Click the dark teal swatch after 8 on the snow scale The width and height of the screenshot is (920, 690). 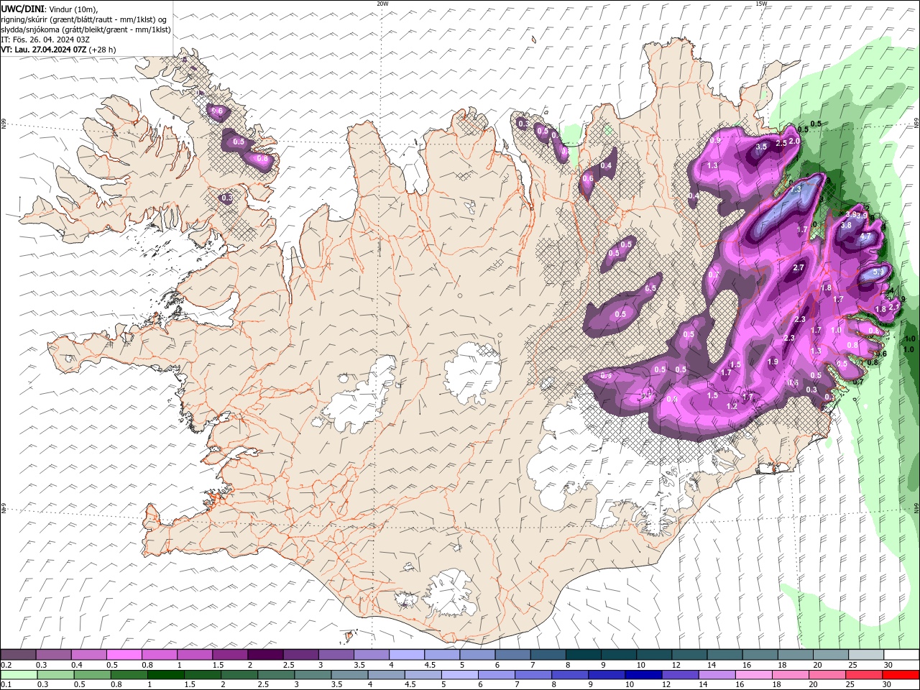583,655
